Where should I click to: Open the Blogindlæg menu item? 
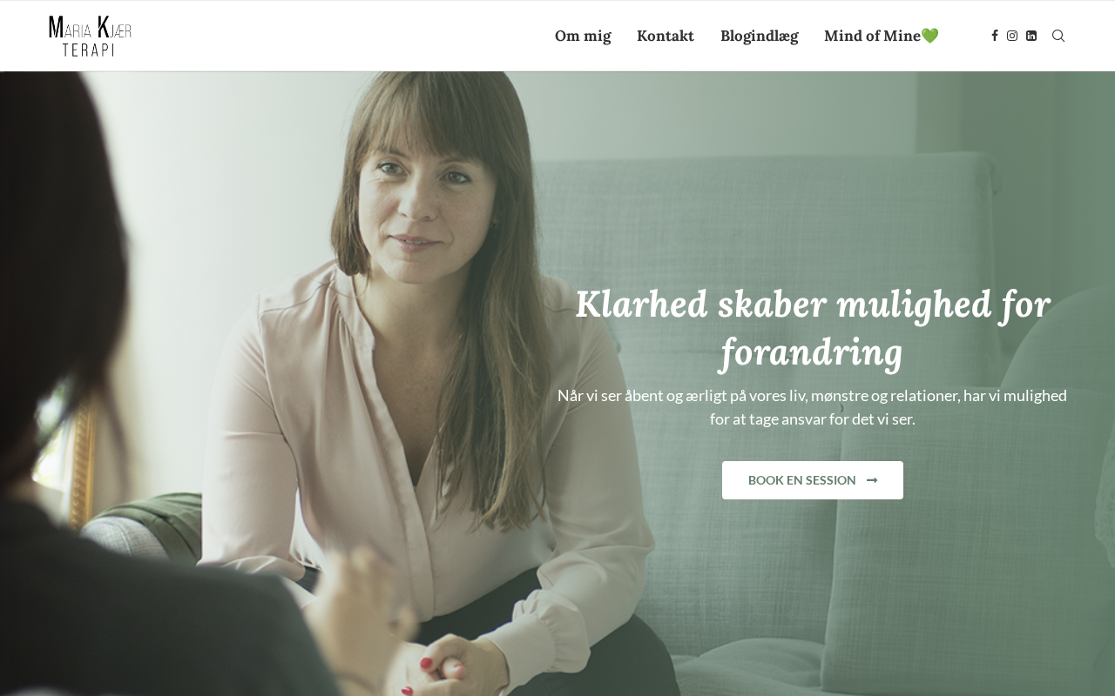click(x=759, y=36)
